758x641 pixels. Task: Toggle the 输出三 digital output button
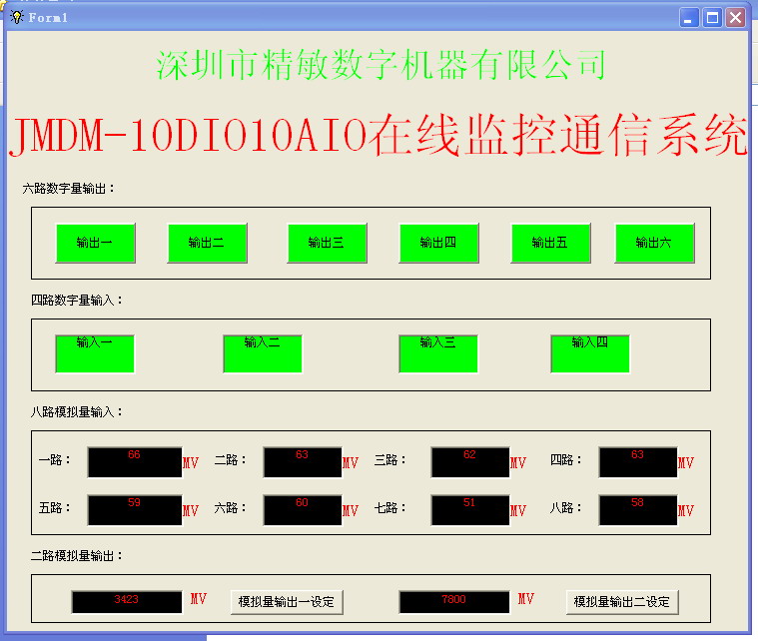point(328,243)
